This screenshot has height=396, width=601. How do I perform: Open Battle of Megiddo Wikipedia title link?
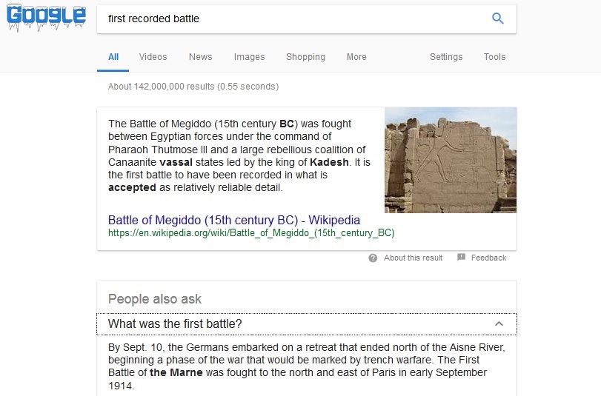234,220
